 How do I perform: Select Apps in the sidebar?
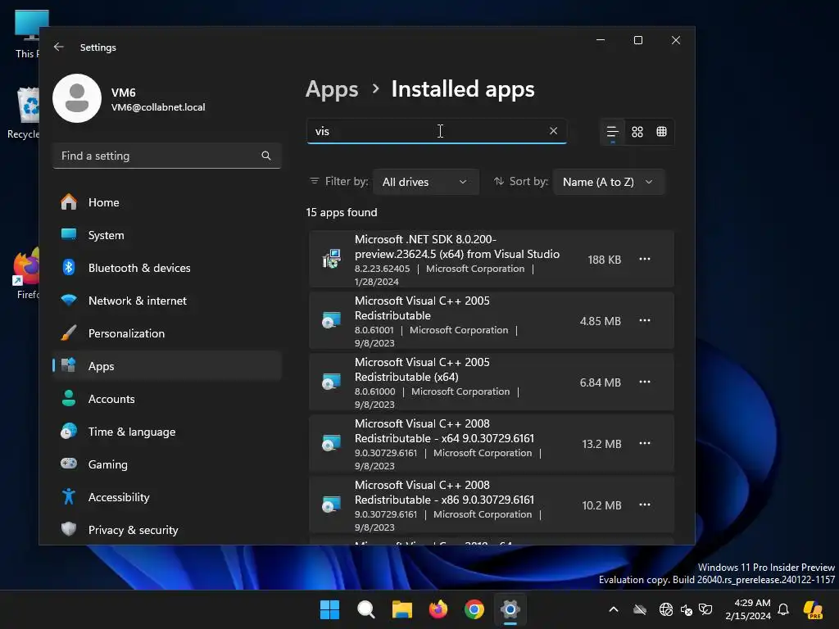(x=167, y=366)
